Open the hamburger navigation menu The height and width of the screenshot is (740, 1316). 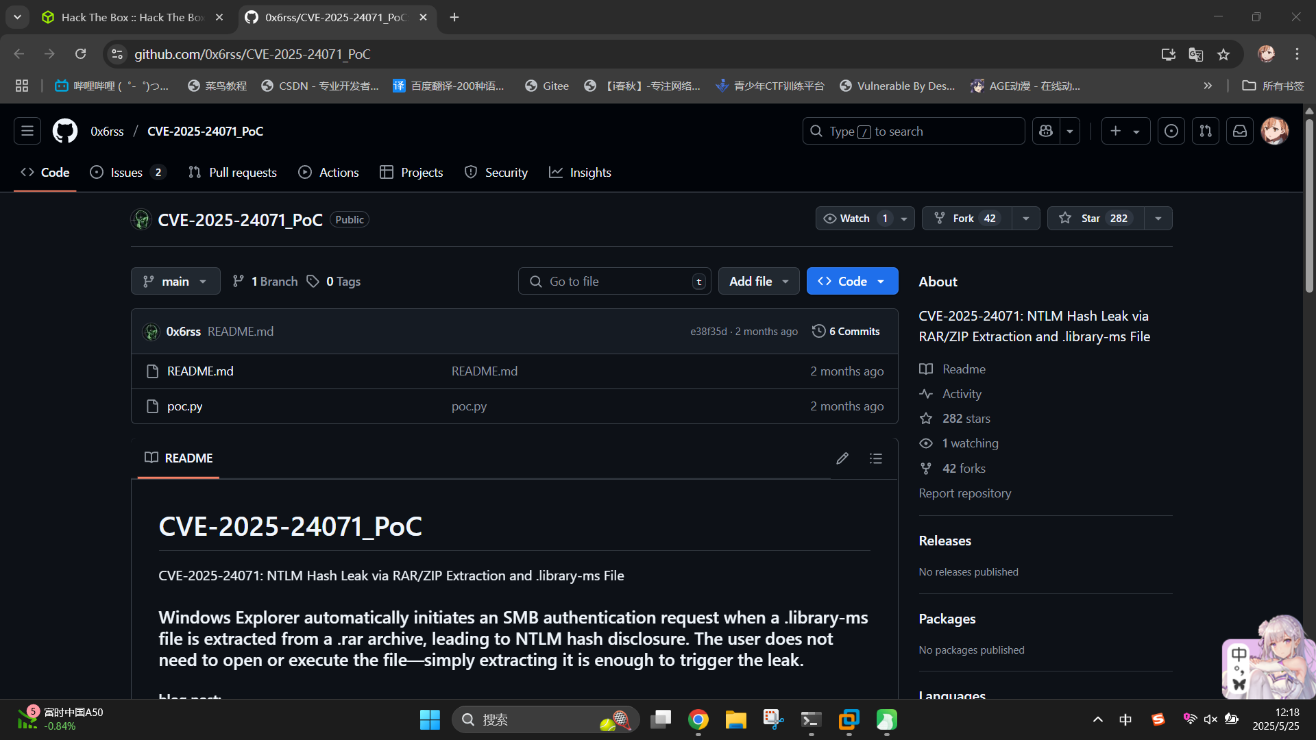27,131
